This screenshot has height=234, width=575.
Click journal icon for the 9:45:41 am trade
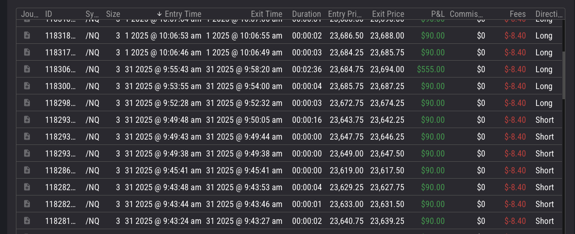pos(27,170)
